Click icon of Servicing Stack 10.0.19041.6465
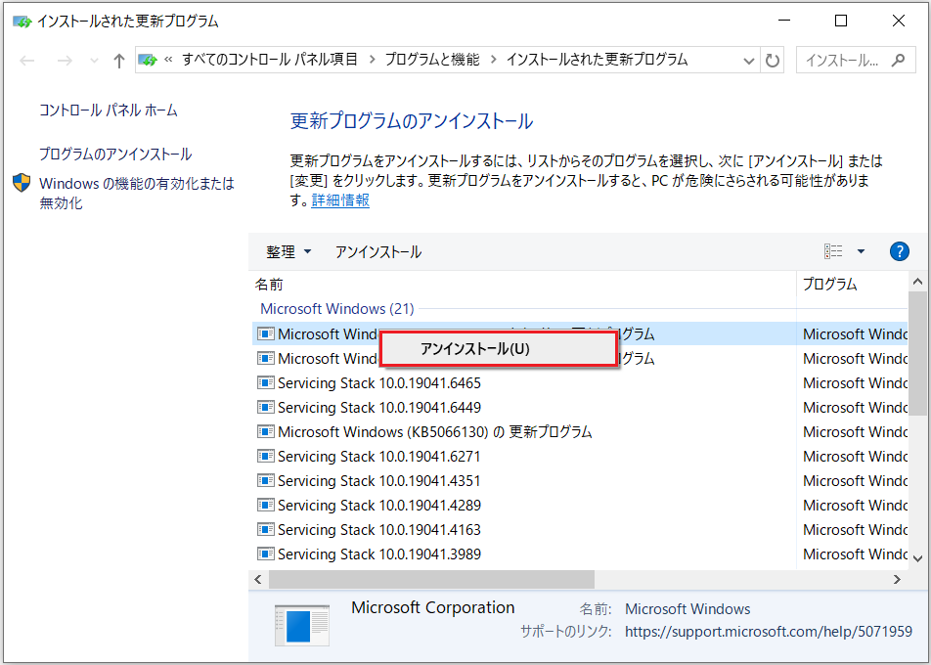This screenshot has width=931, height=665. tap(265, 383)
